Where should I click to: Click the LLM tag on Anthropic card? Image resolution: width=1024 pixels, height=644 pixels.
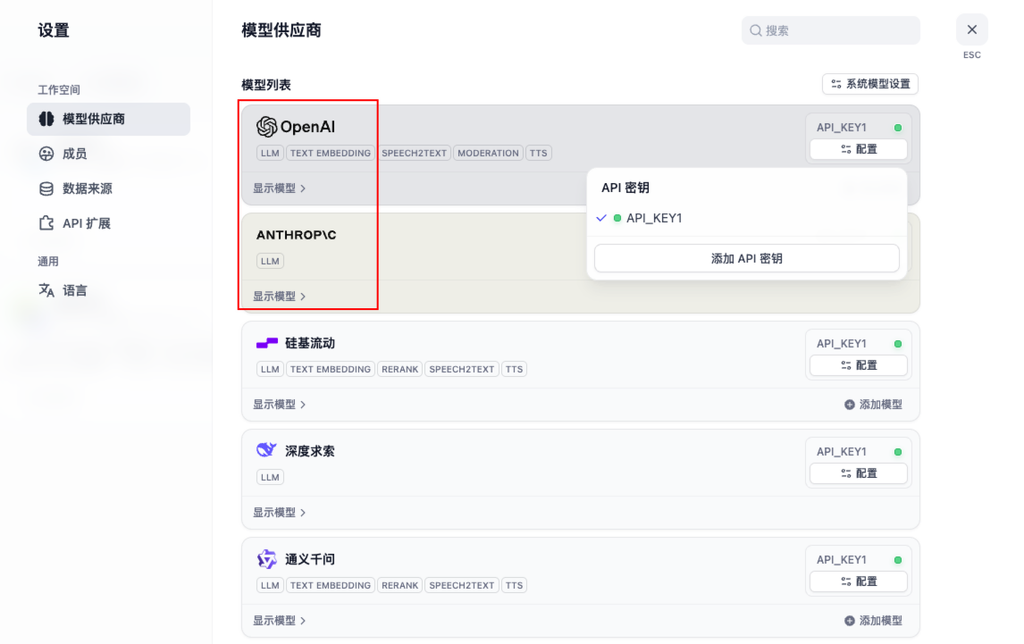tap(270, 261)
